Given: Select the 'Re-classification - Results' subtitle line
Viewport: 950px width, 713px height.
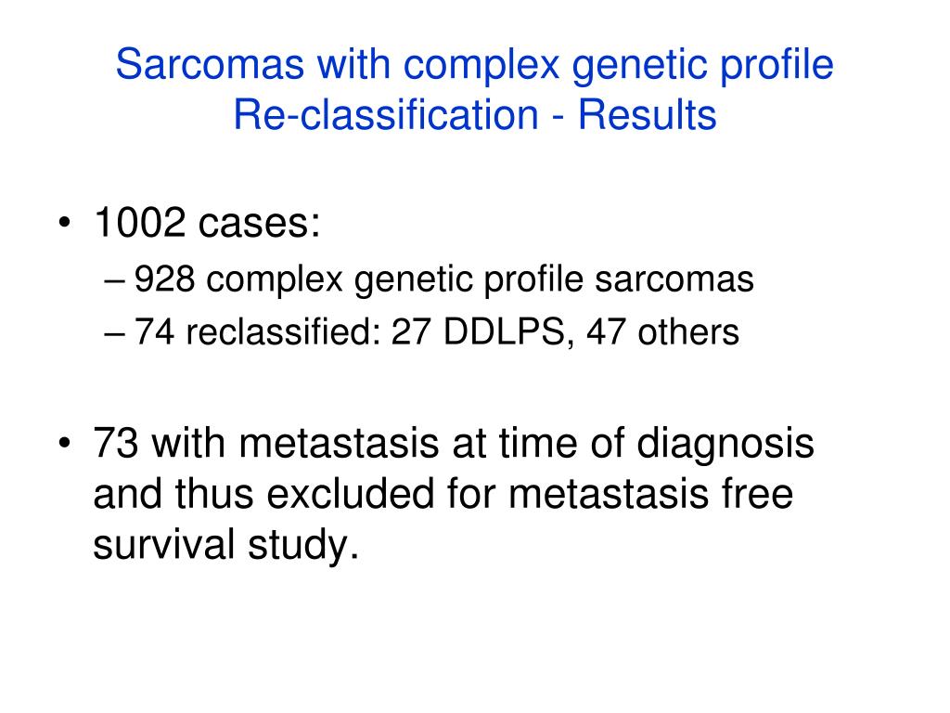Looking at the screenshot, I should click(474, 114).
